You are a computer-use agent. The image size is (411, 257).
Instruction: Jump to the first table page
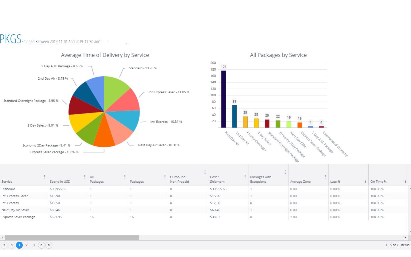(x=4, y=245)
